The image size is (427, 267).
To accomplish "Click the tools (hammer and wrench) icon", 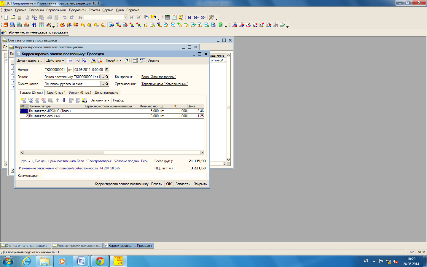I will click(211, 18).
